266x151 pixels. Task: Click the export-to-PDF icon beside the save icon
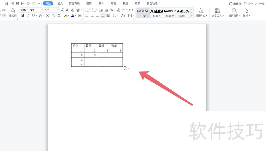tap(12, 3)
